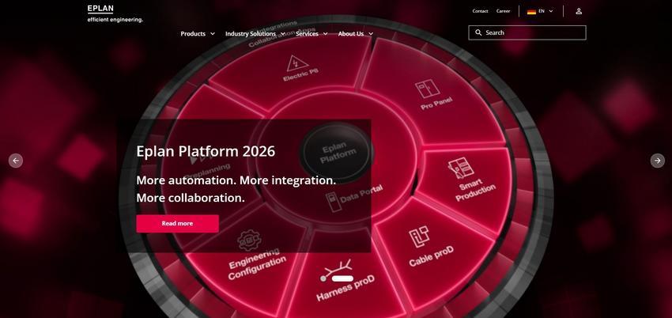Screen dimensions: 672x318
Task: Click the Engineering Configuration gear icon
Action: tap(249, 240)
